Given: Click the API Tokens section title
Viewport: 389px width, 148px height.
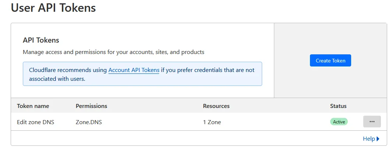Looking at the screenshot, I should tap(41, 40).
